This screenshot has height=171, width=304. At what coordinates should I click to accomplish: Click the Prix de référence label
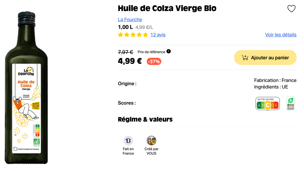pos(151,52)
